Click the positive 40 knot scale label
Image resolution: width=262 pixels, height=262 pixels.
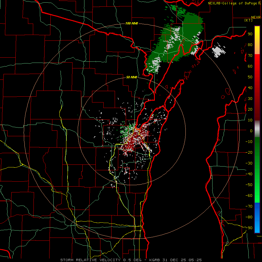[x=250, y=88]
